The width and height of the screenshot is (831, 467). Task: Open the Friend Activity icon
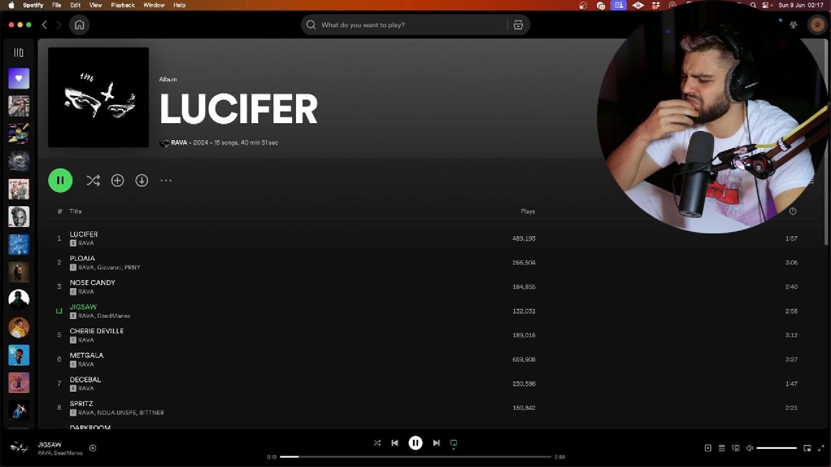tap(793, 25)
